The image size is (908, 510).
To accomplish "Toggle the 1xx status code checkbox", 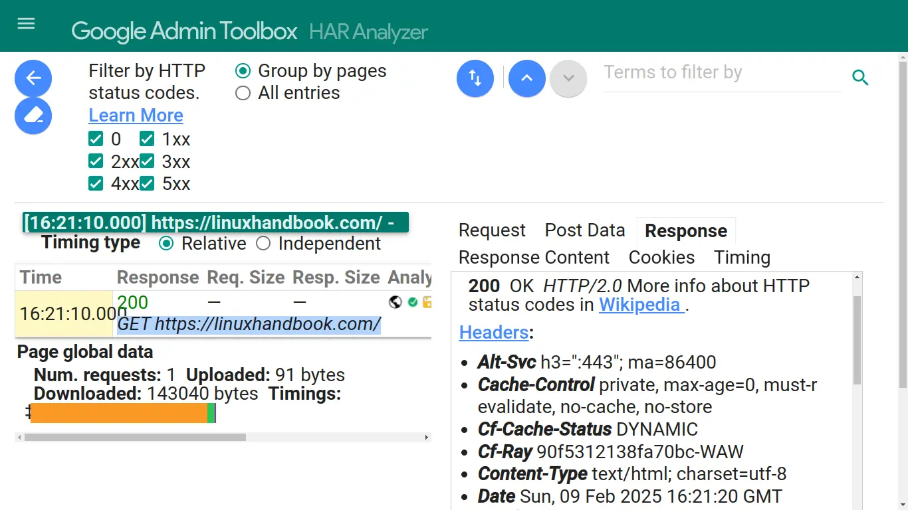I will [147, 139].
